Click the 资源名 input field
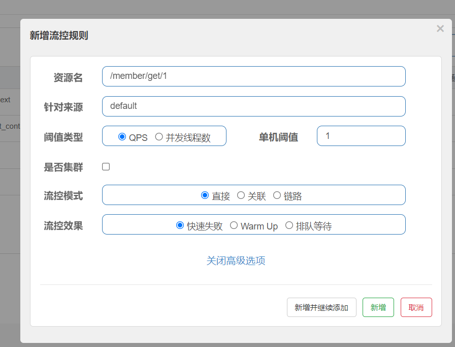The width and height of the screenshot is (455, 347). [x=253, y=76]
